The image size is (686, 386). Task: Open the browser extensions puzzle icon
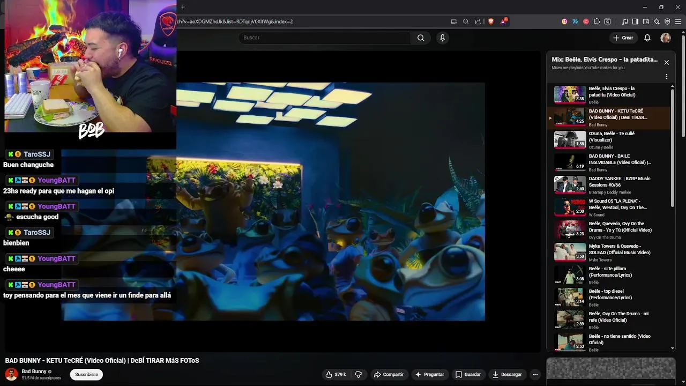tap(596, 21)
